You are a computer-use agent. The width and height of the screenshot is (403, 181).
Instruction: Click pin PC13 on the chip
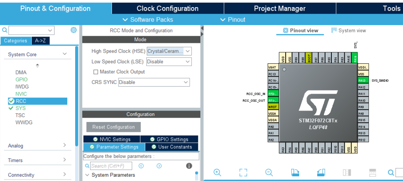[x=273, y=74]
